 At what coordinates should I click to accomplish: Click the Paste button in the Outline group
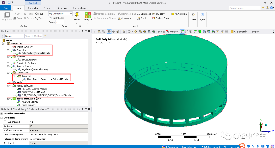[x=28, y=14]
